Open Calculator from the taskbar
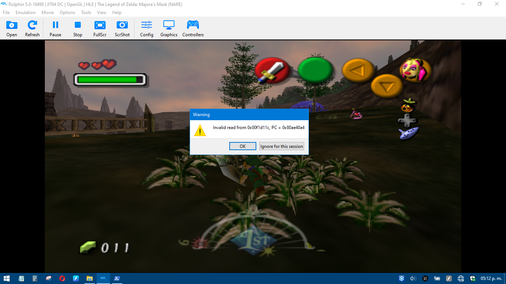 click(x=35, y=278)
